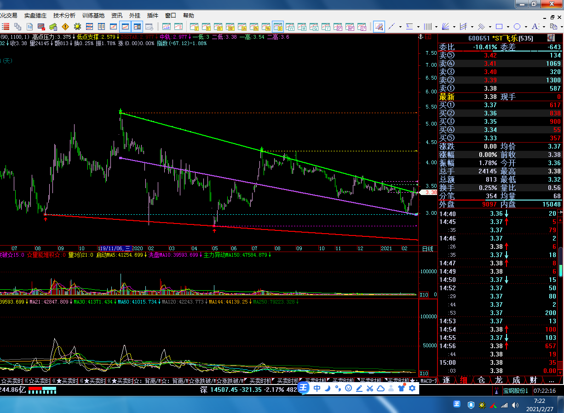The width and height of the screenshot is (564, 413).
Task: Switch to the 龙 tab at bottom
Action: 499,380
